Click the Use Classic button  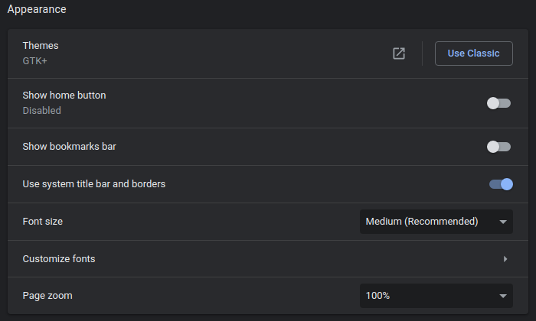(x=474, y=53)
